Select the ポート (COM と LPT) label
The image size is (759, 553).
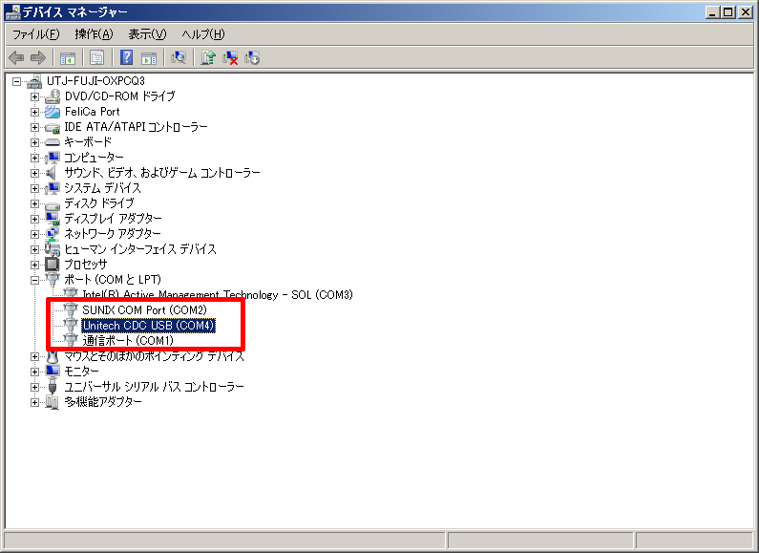(113, 280)
